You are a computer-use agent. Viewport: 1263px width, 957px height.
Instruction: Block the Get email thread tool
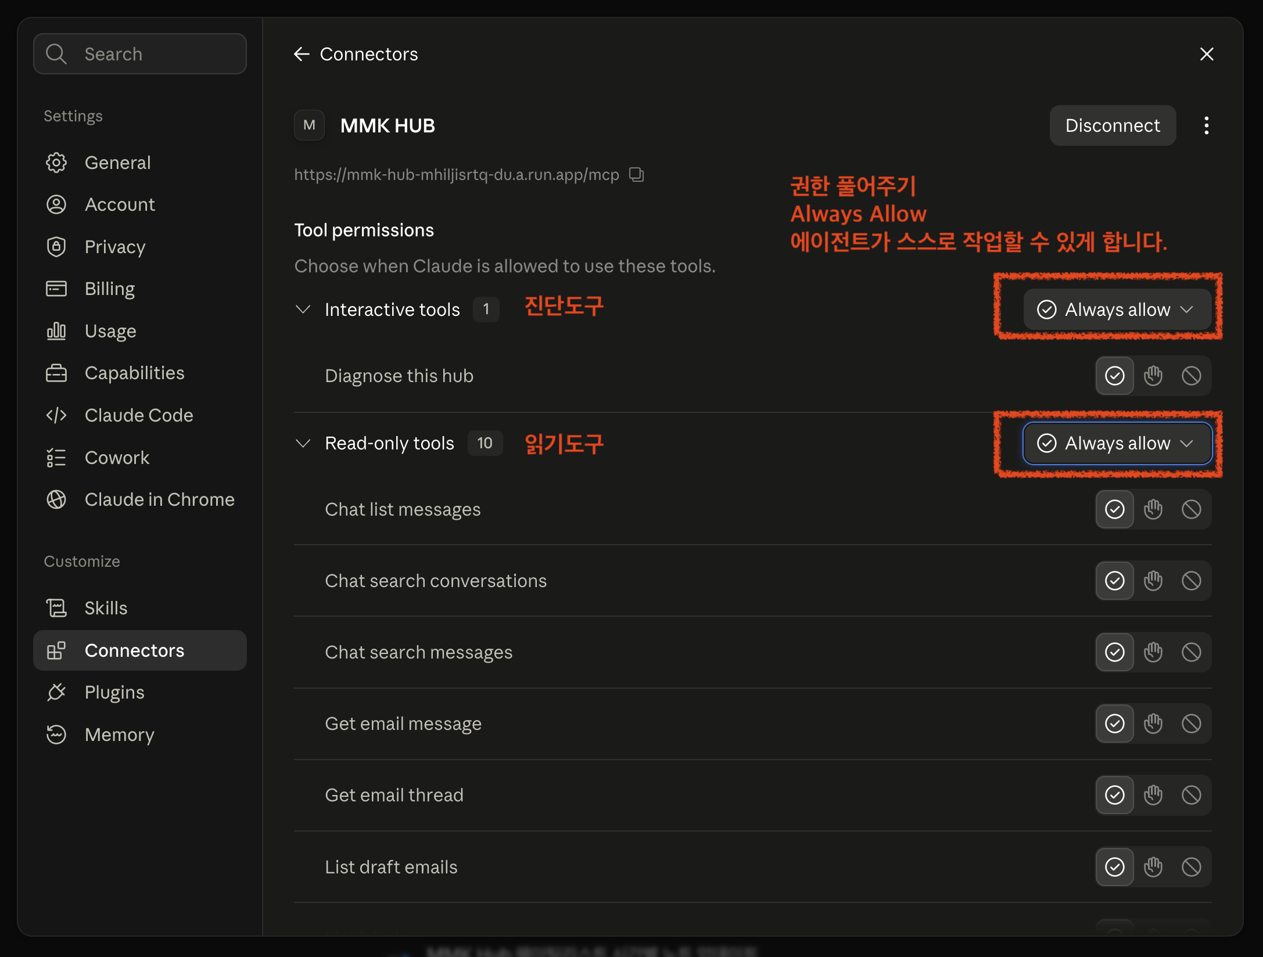[1191, 795]
